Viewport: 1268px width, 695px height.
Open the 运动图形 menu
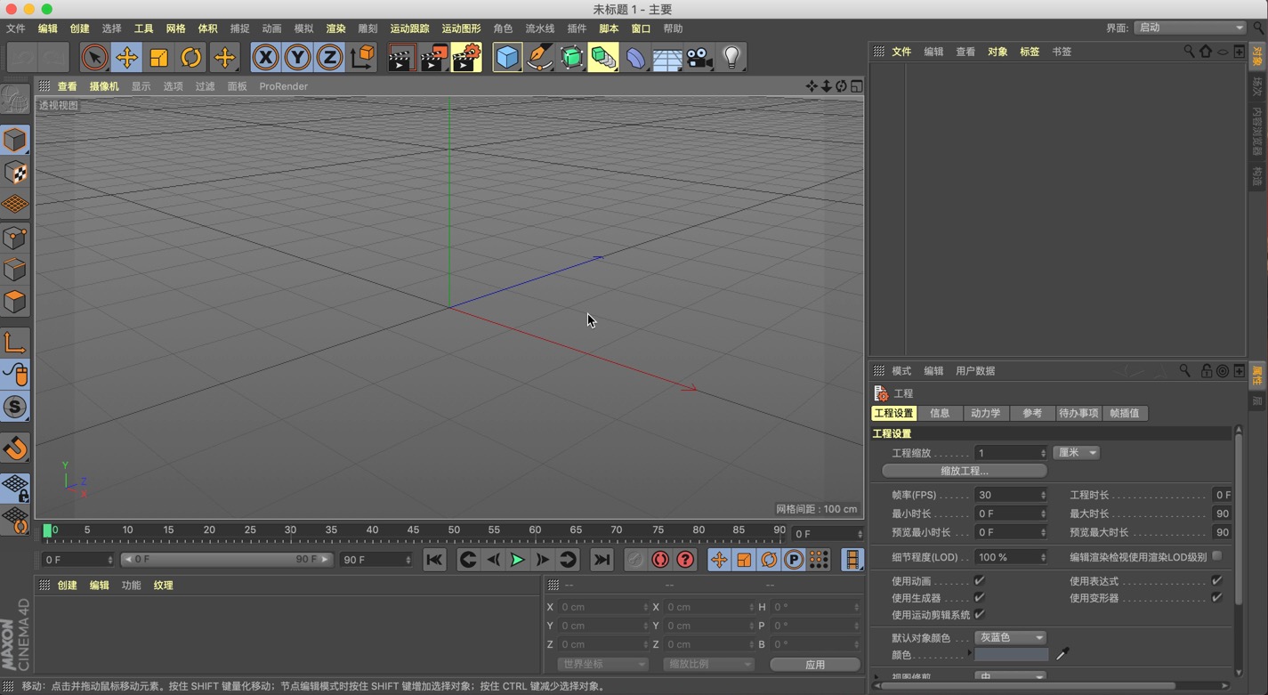click(x=461, y=28)
